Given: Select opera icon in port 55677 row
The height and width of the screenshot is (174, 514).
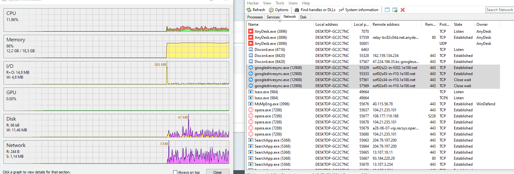Looking at the screenshot, I should [x=251, y=116].
